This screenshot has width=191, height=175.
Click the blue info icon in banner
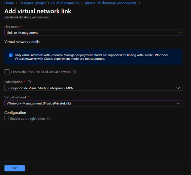[11, 55]
